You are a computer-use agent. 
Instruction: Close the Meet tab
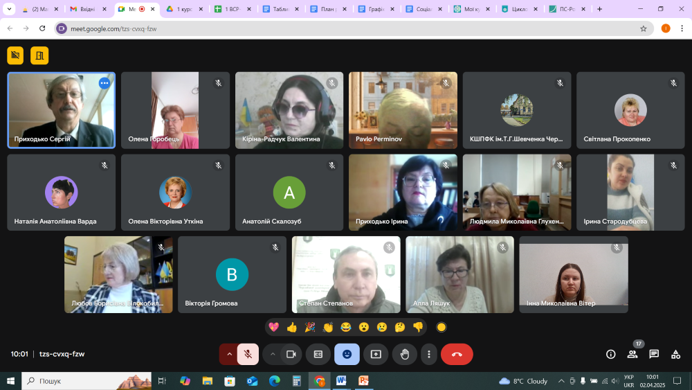tap(153, 9)
